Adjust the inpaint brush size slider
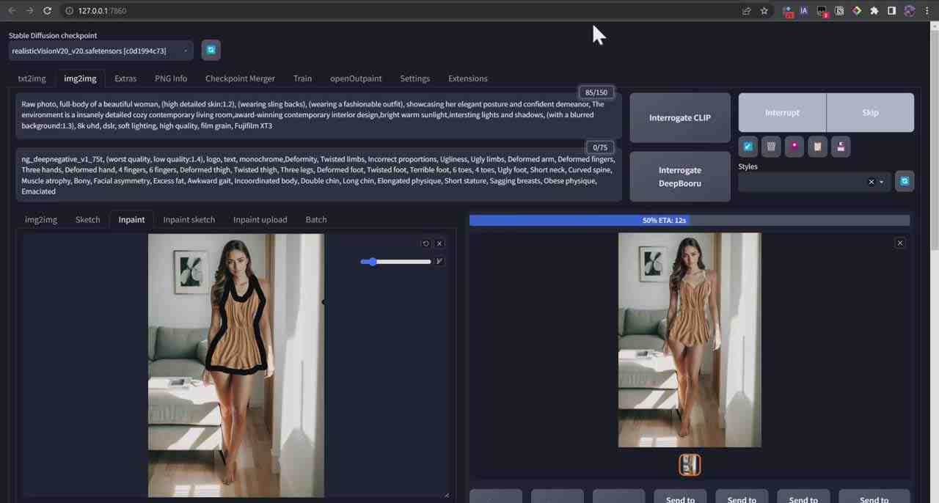Viewport: 939px width, 503px height. 373,261
